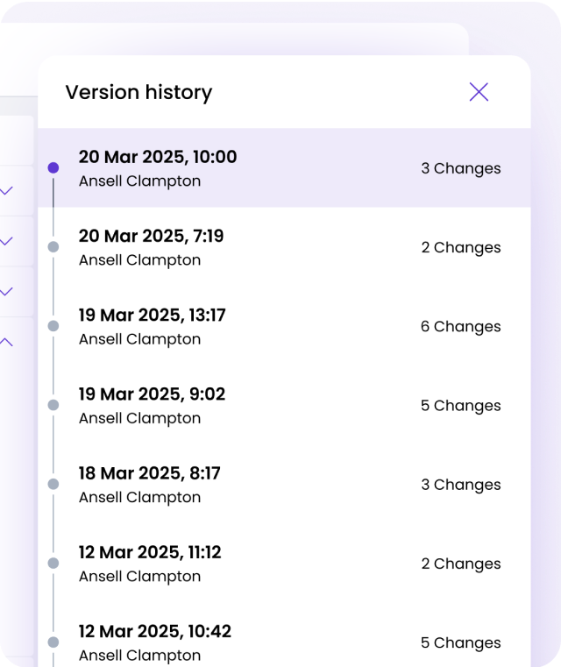Click the purple timeline dot for the current version
561x667 pixels.
53,167
